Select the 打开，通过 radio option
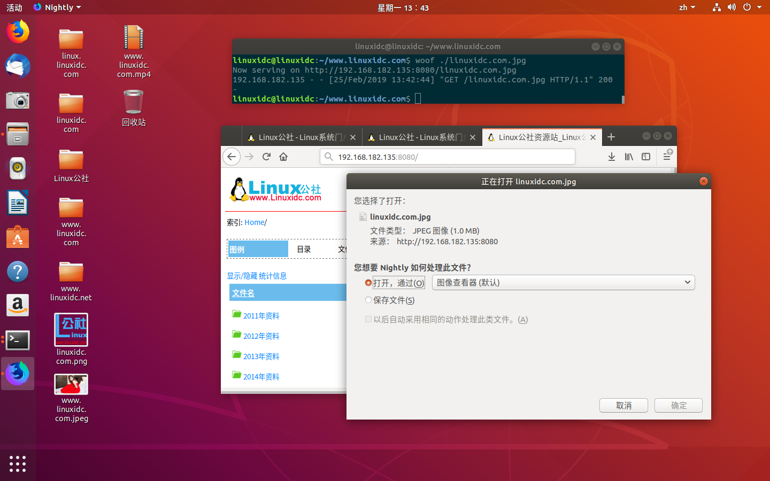The image size is (770, 481). pyautogui.click(x=368, y=283)
